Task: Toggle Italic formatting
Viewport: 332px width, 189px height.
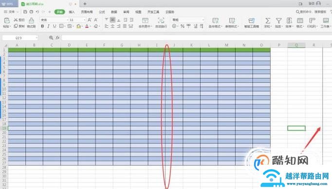Action: 49,26
